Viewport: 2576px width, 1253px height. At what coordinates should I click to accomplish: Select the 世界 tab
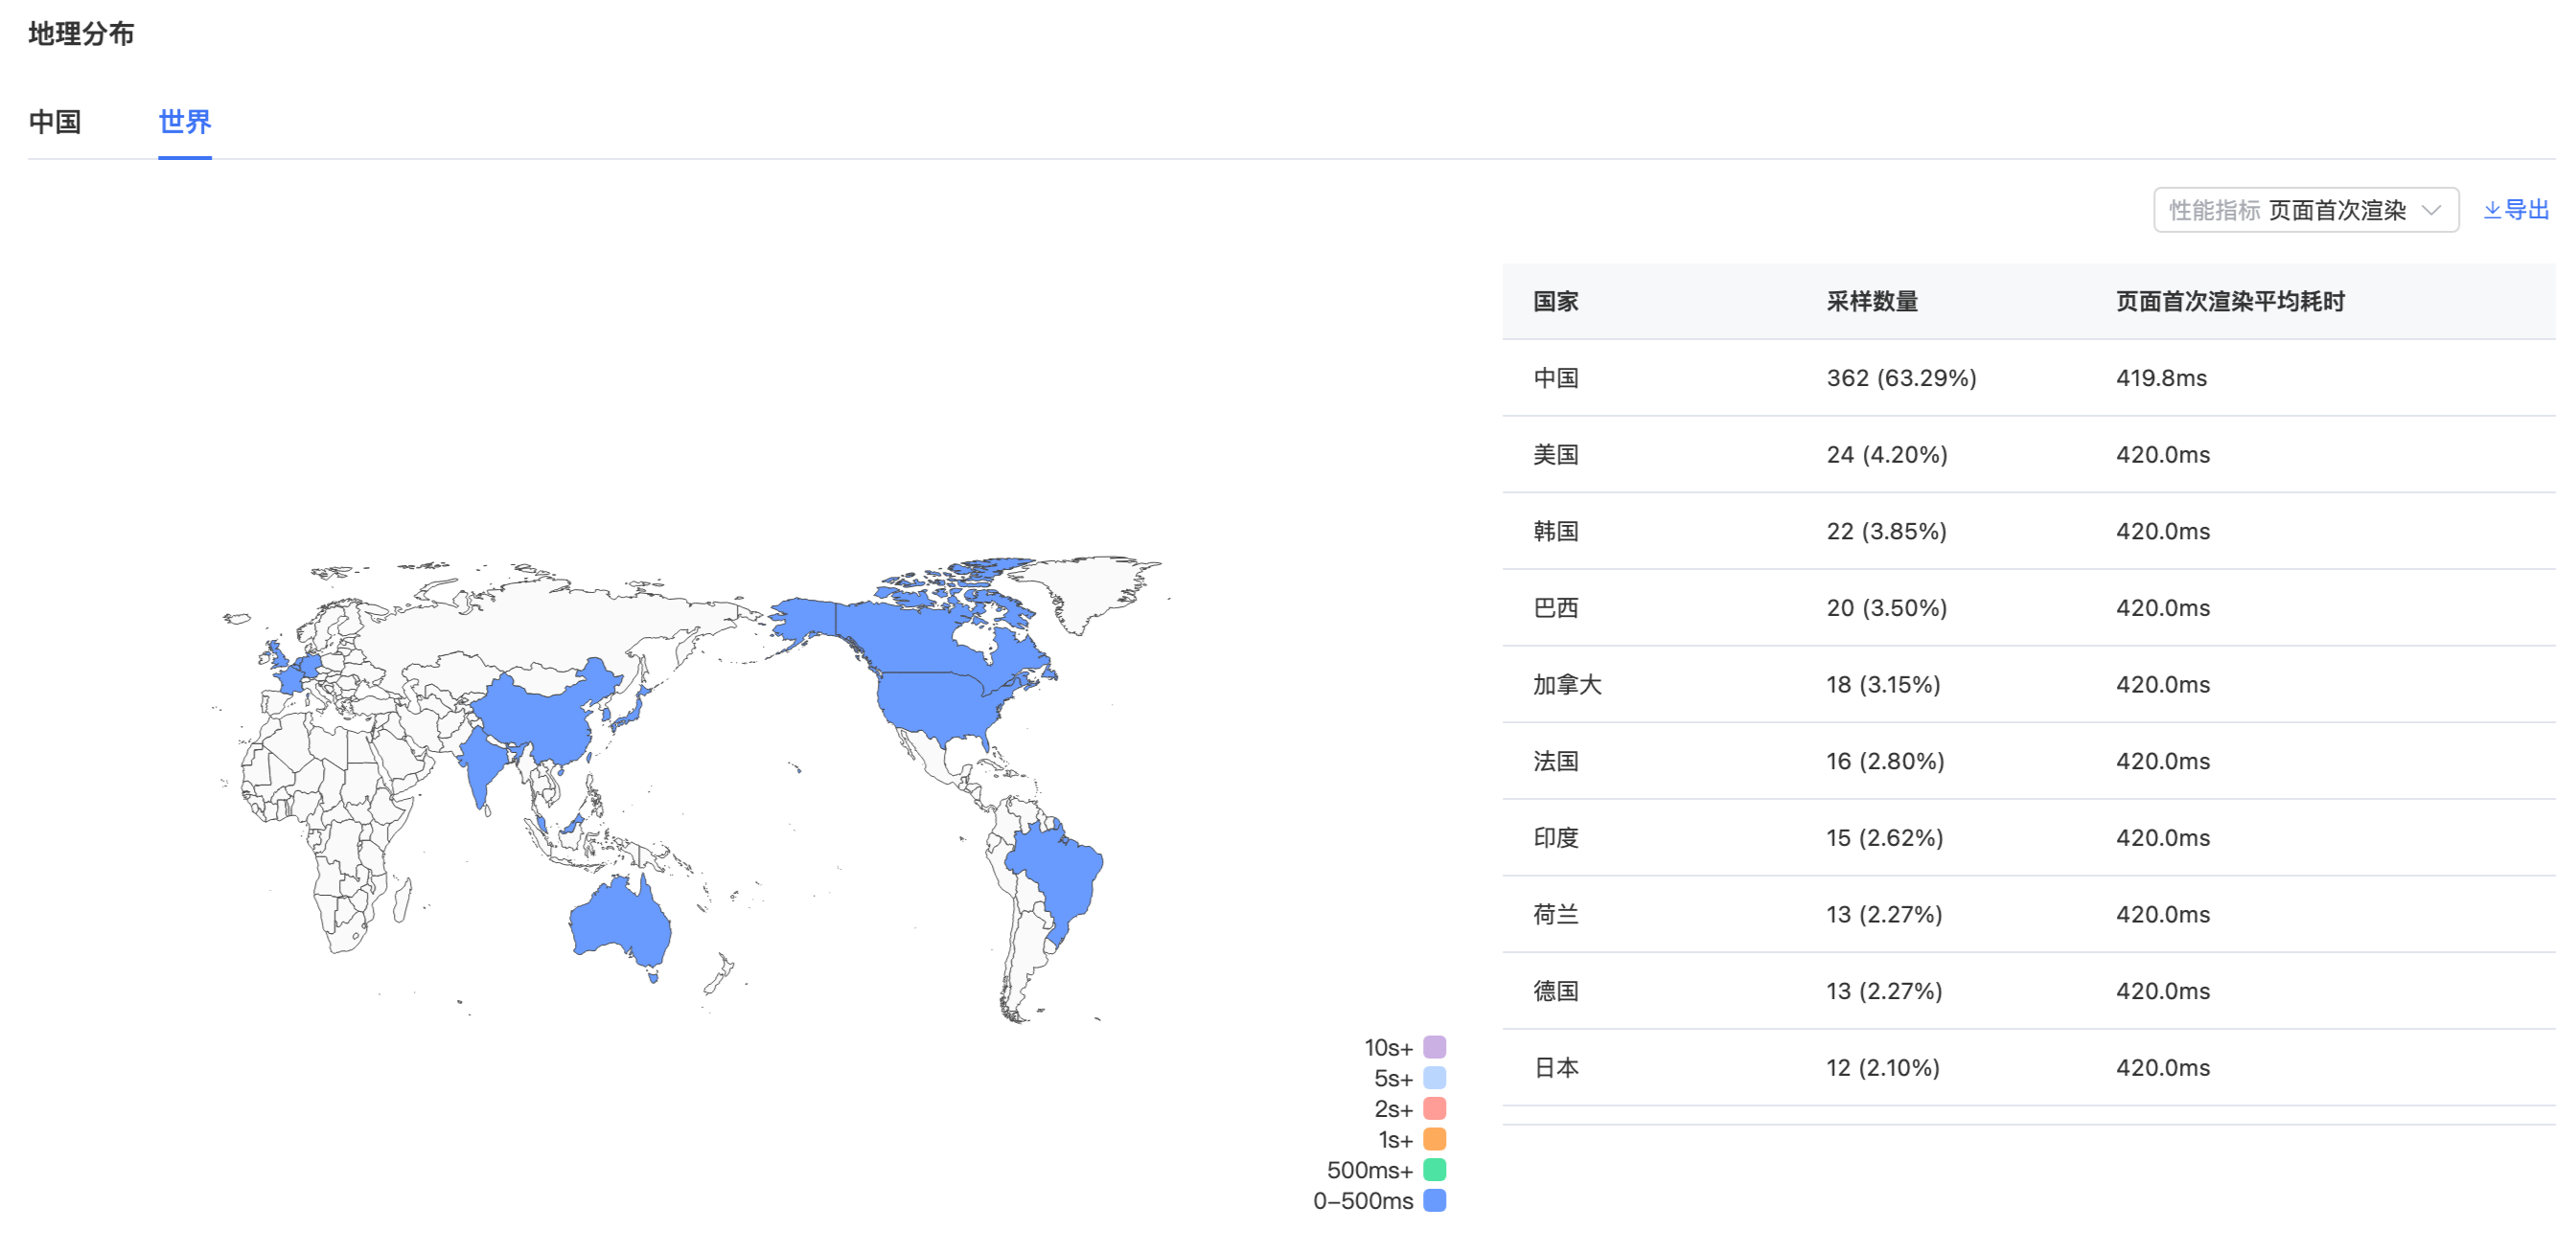(185, 122)
